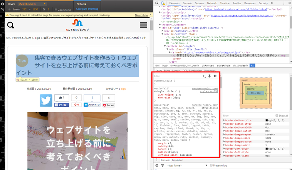Click the Twitter bird share icon
This screenshot has width=292, height=170.
click(x=46, y=100)
